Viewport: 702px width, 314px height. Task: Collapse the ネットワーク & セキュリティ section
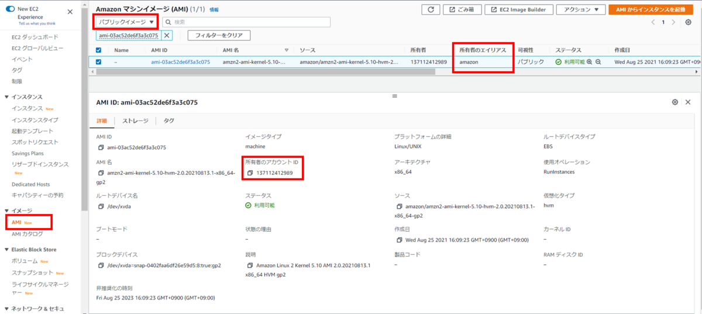tap(6, 308)
